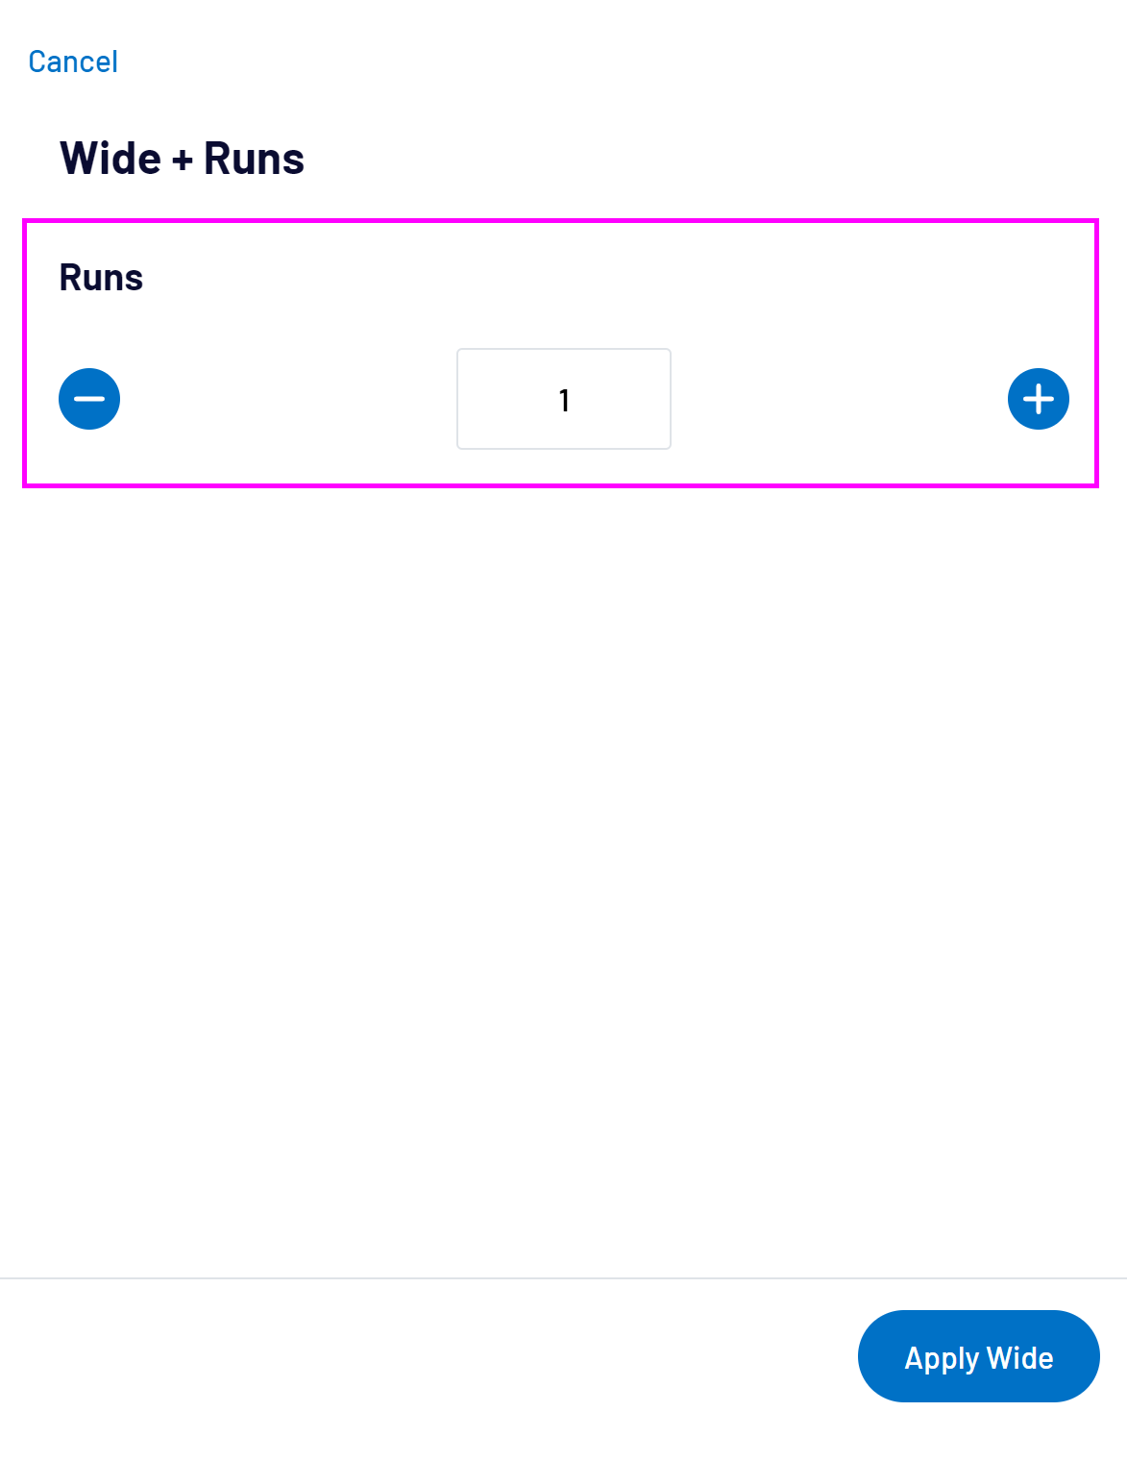Hit the blue circular minus button
This screenshot has height=1461, width=1127.
89,399
